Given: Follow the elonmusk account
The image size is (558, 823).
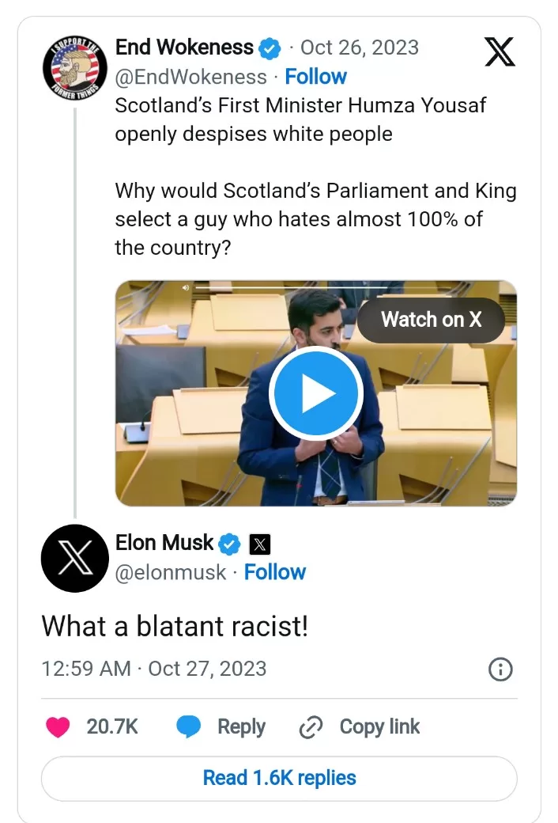Looking at the screenshot, I should pos(274,572).
